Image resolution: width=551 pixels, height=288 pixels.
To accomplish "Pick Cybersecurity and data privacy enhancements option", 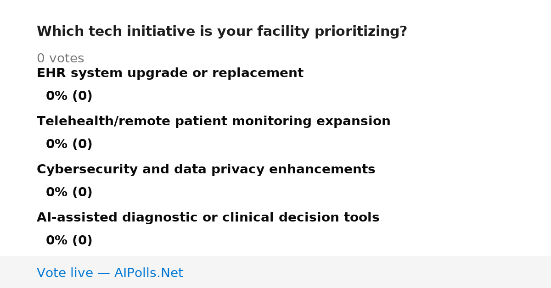I will [206, 170].
